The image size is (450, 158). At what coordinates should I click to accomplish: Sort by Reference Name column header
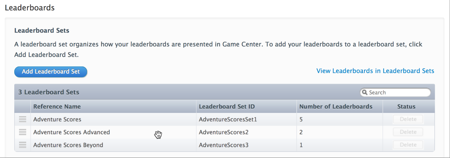[57, 106]
